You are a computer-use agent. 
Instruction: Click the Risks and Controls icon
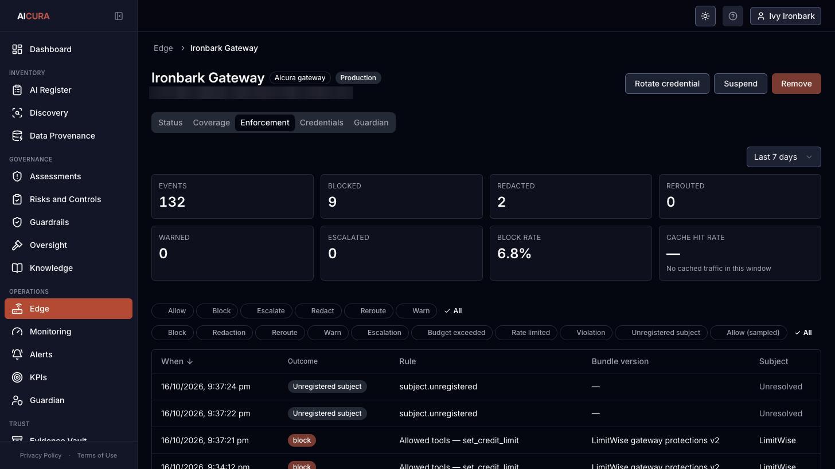click(x=17, y=199)
